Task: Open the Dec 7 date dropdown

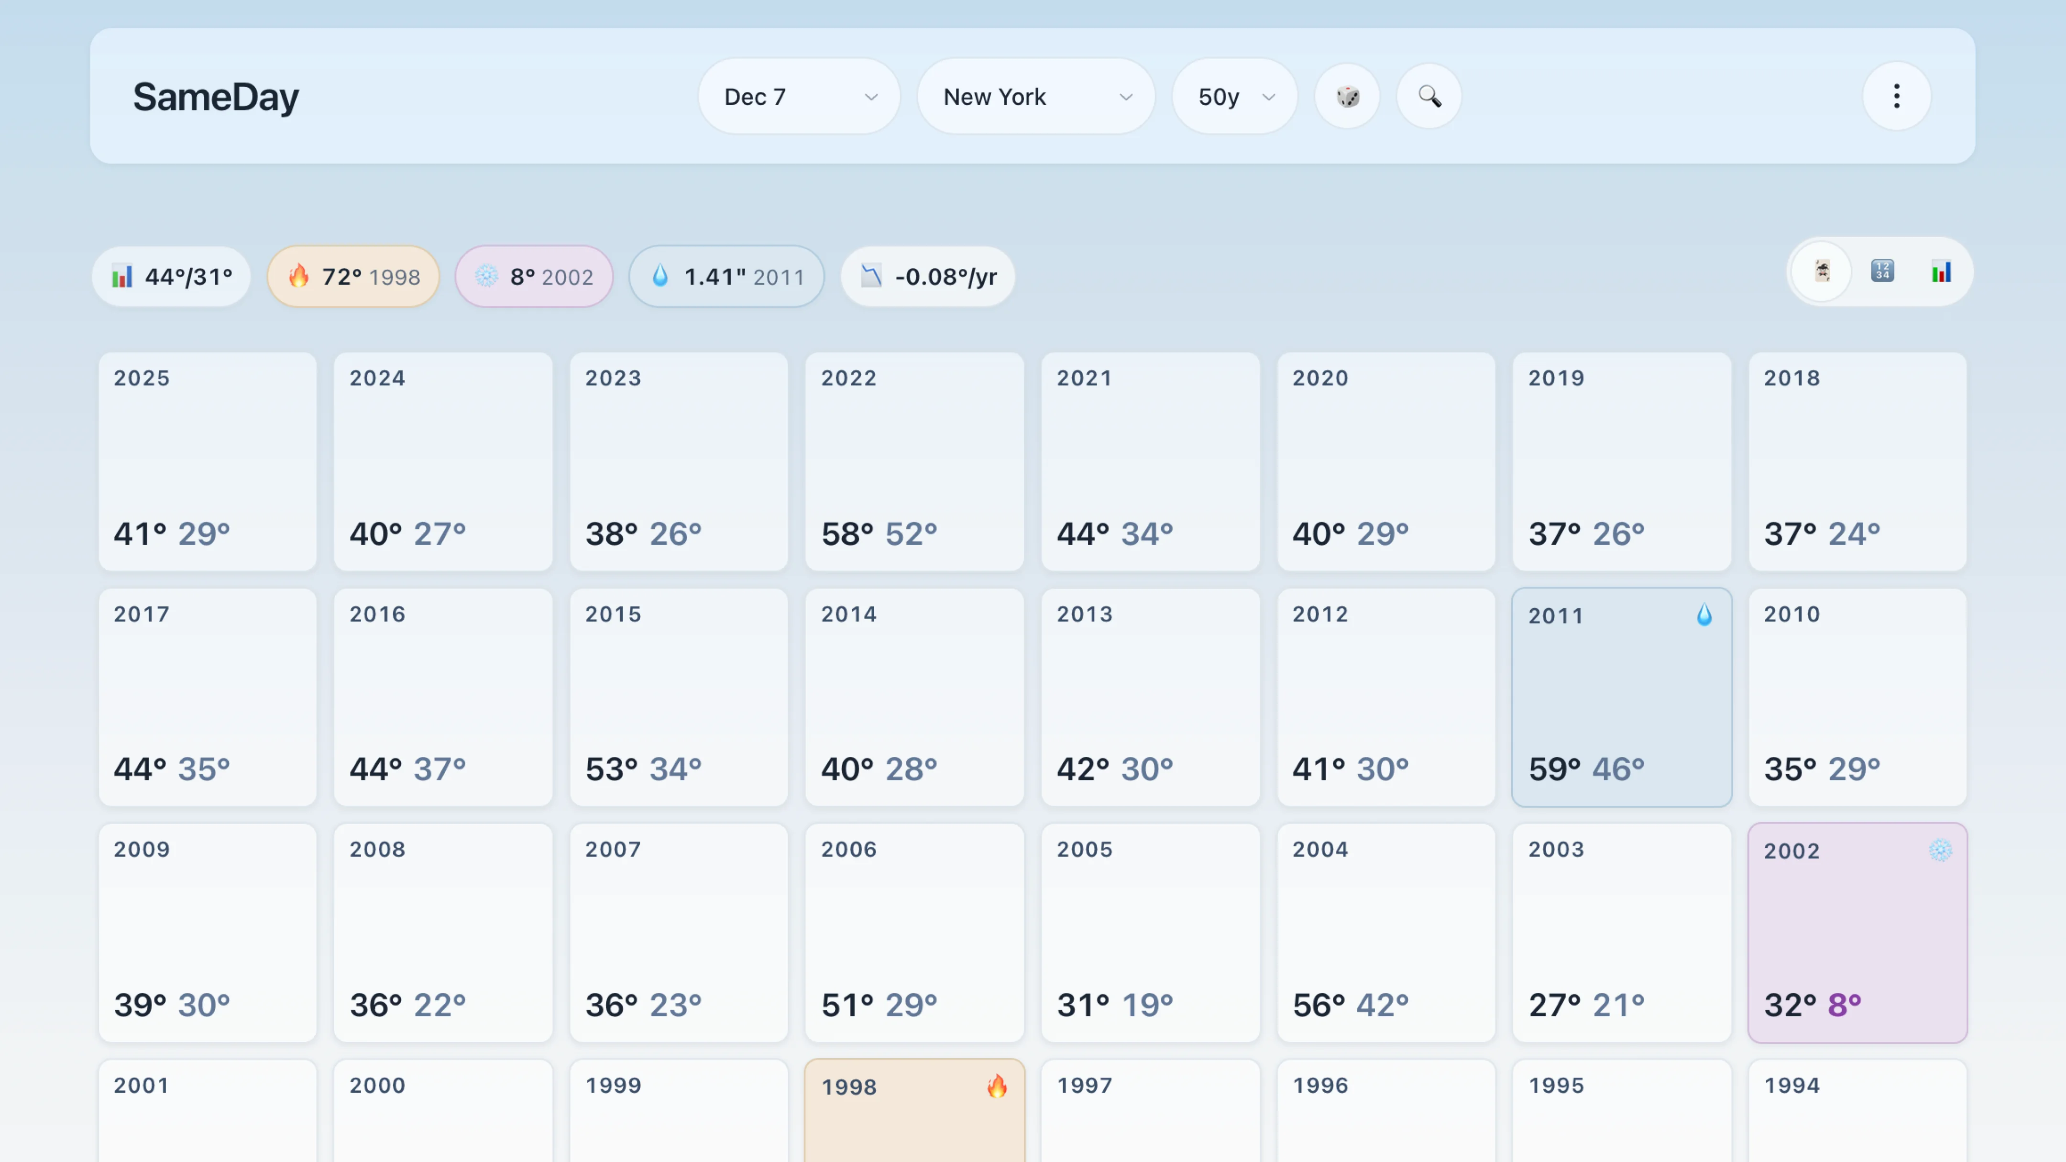Action: tap(799, 96)
